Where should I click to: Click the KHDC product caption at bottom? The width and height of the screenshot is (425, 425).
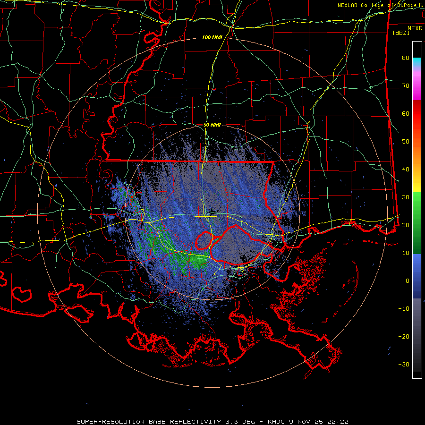(212, 422)
